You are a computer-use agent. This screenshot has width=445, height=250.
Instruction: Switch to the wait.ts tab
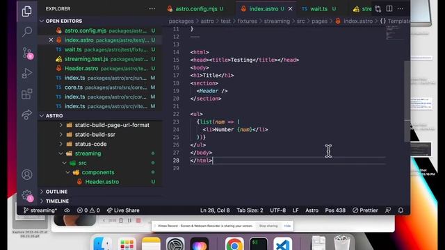318,9
